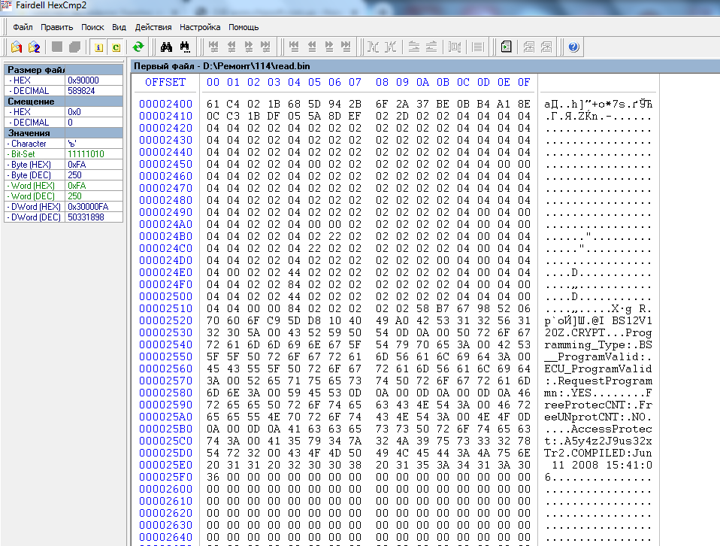Click the DWord (DEC) value 50331898

[86, 217]
